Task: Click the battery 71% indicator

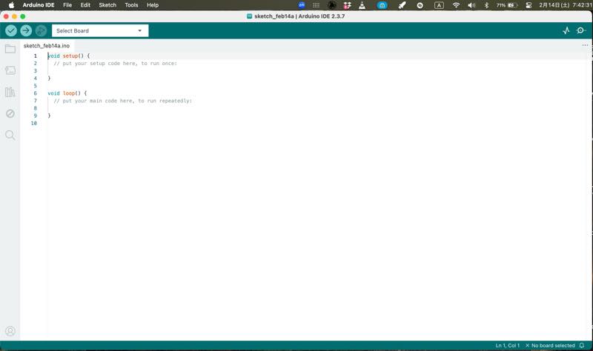Action: point(507,5)
